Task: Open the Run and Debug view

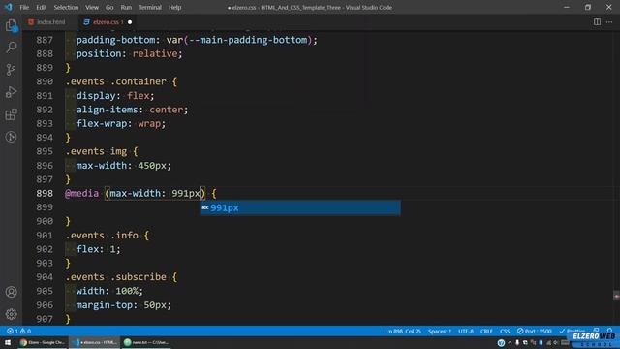Action: coord(11,92)
